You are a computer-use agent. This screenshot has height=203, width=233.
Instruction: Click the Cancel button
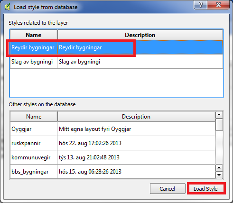tap(168, 189)
